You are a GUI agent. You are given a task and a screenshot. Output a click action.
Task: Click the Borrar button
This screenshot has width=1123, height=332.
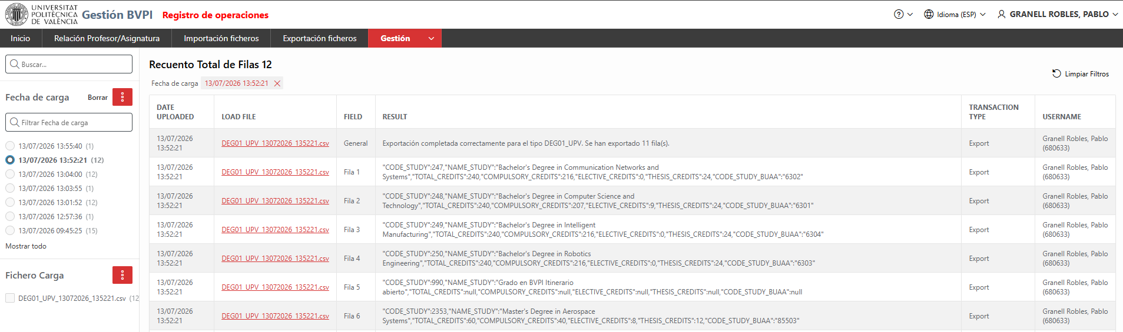(98, 98)
